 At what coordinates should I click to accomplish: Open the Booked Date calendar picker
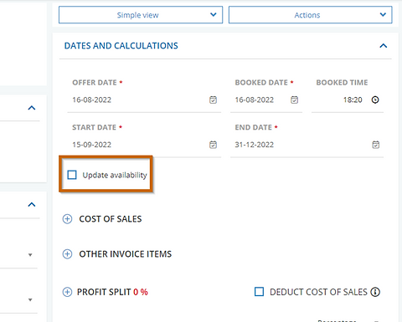pos(294,100)
